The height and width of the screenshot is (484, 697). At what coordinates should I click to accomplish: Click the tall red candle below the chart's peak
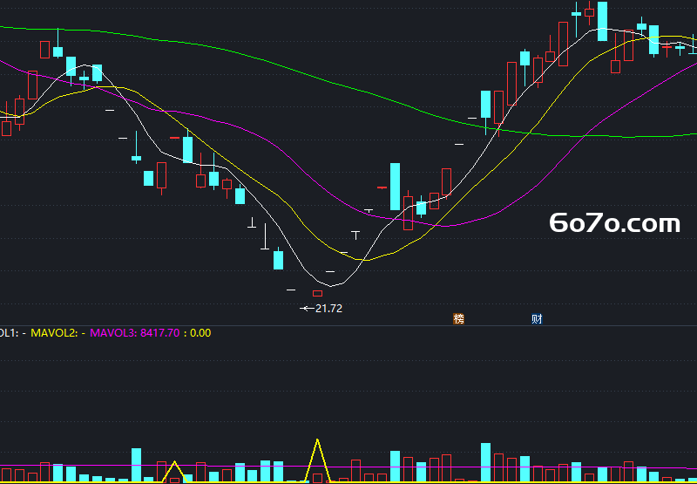point(563,44)
